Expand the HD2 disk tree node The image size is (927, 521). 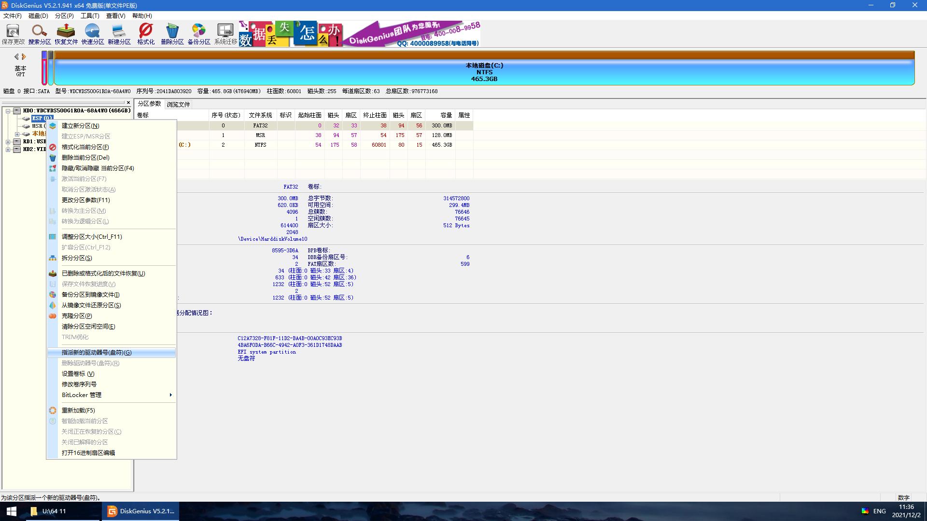tap(8, 150)
